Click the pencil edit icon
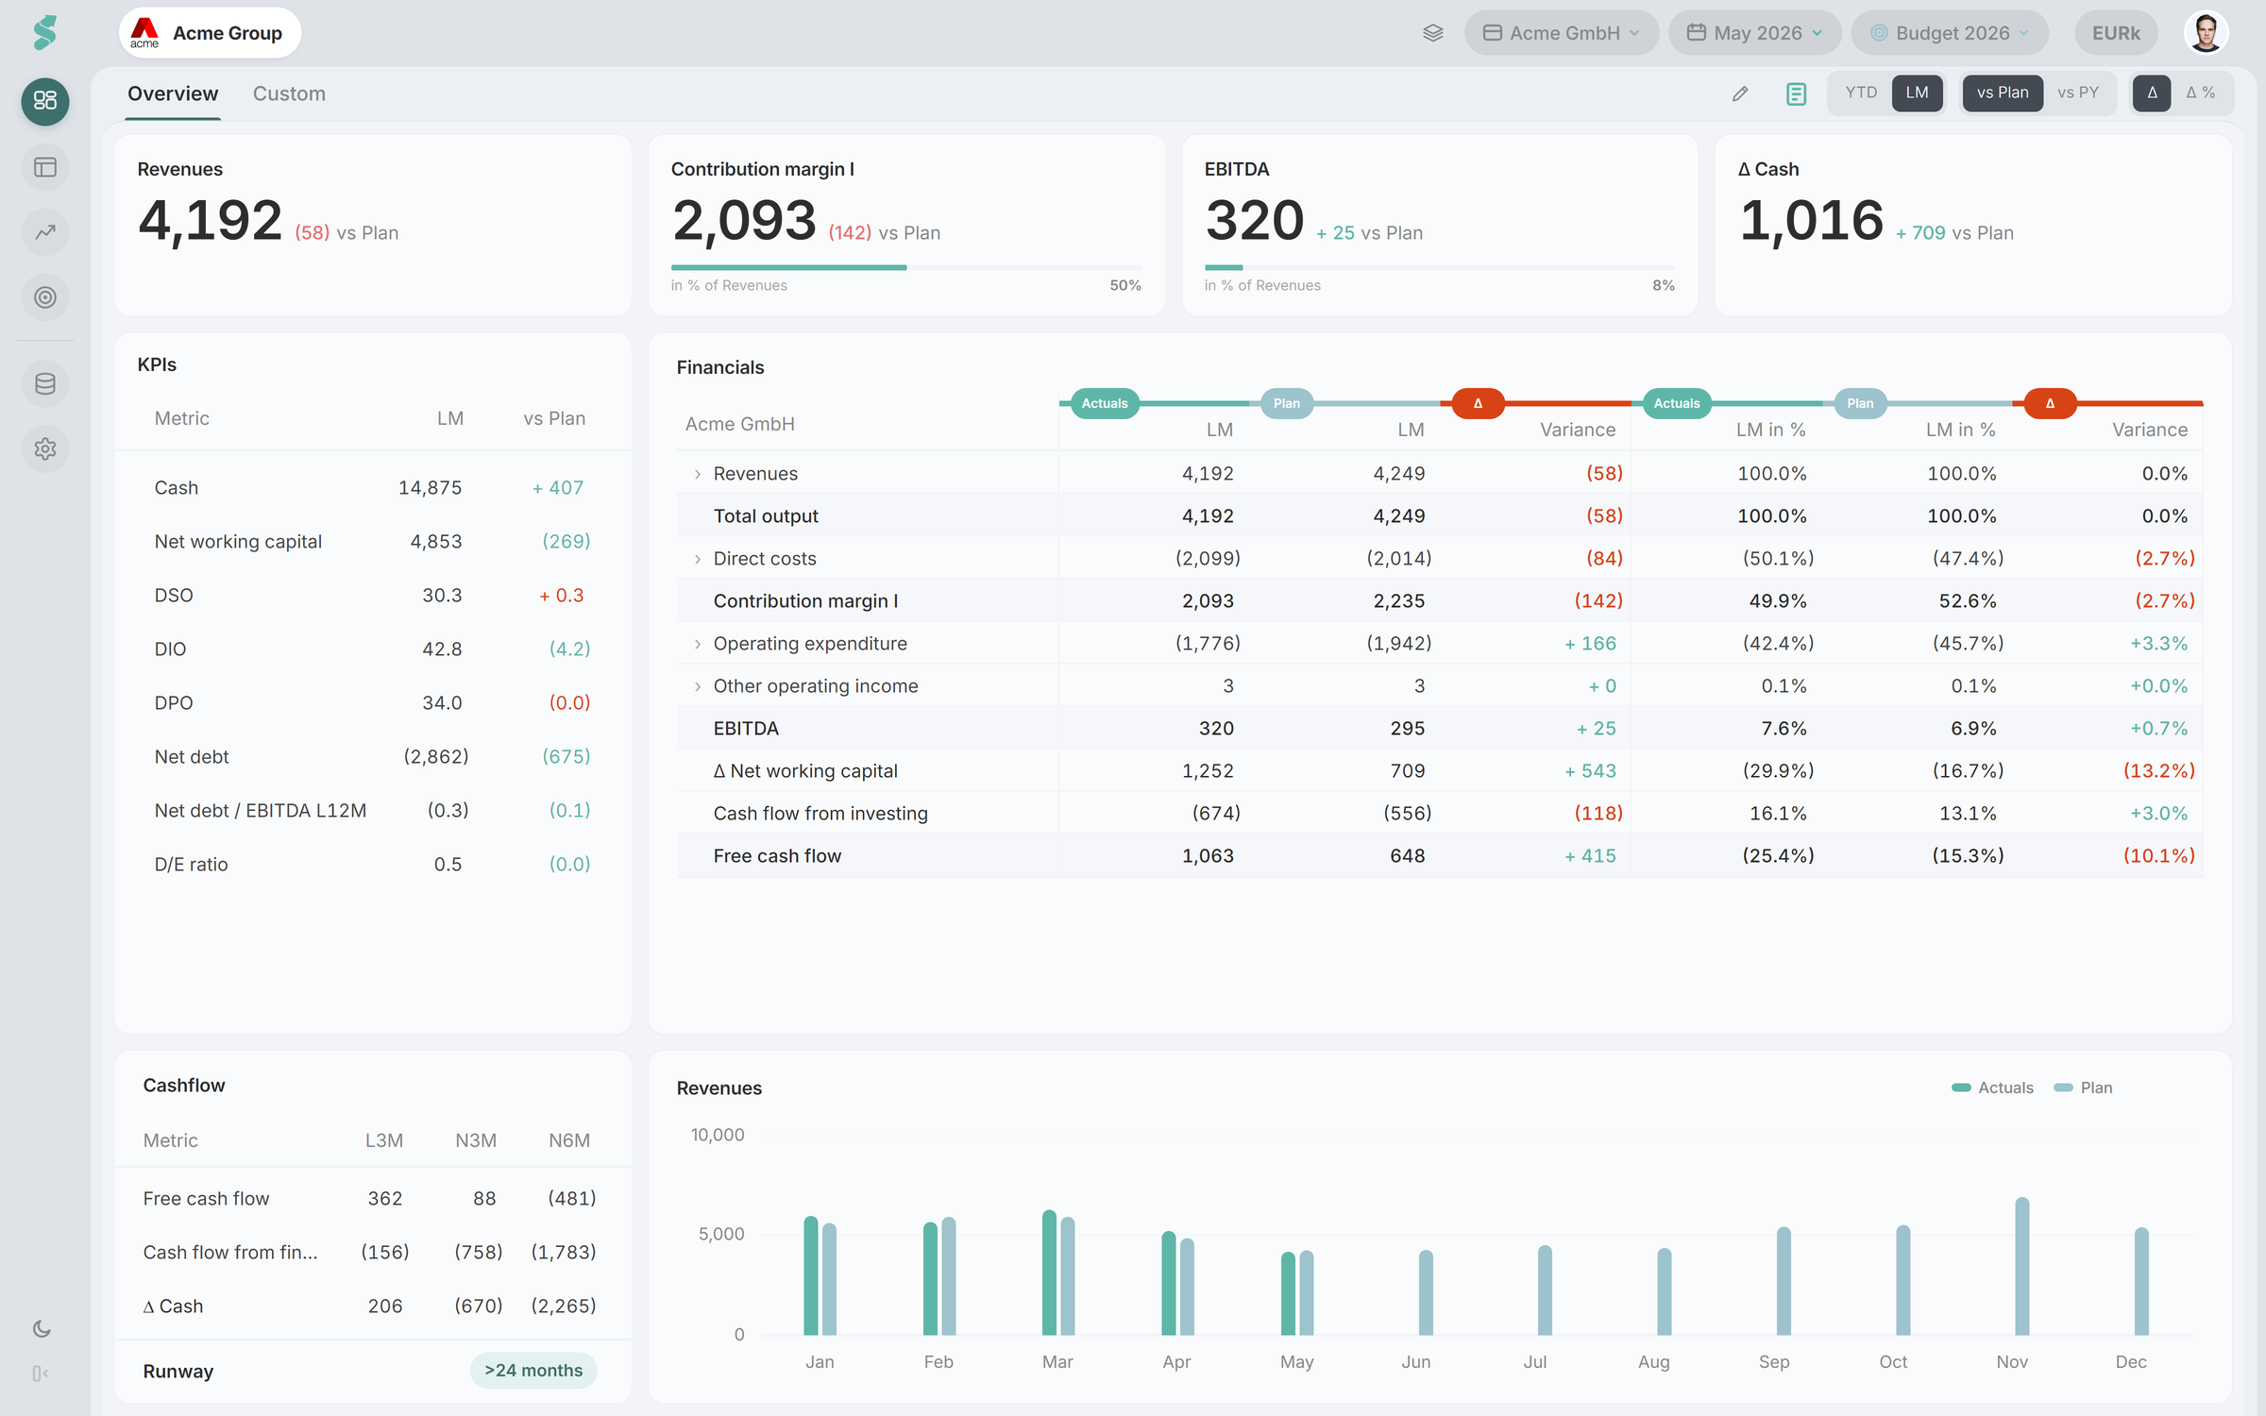2266x1416 pixels. tap(1740, 93)
